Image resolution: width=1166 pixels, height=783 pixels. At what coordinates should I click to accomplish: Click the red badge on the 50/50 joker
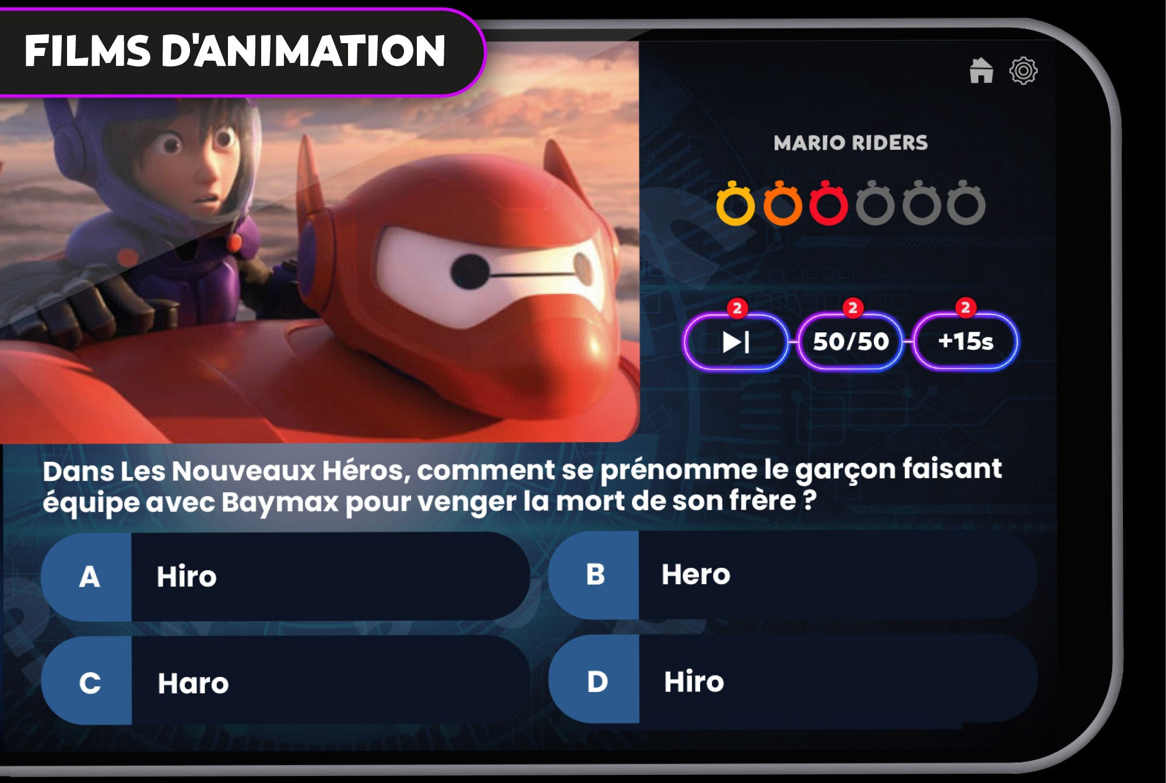point(852,307)
